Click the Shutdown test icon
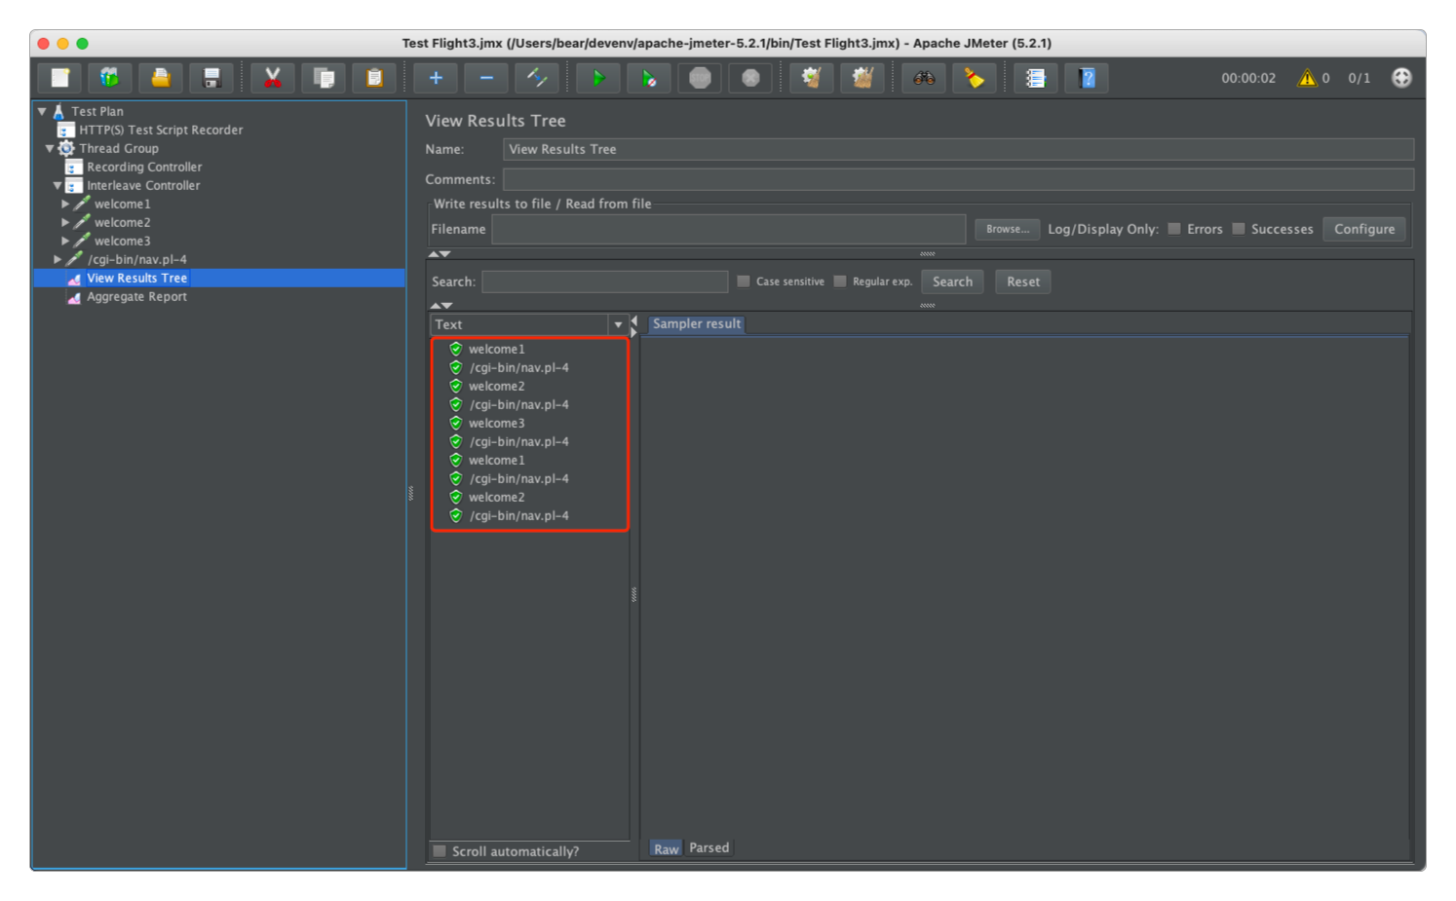Screen dimensions: 1456x901 (x=750, y=78)
